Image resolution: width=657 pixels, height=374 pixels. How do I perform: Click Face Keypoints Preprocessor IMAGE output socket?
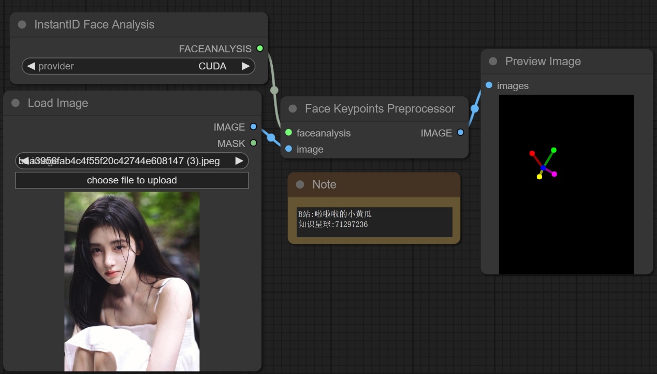pyautogui.click(x=460, y=133)
